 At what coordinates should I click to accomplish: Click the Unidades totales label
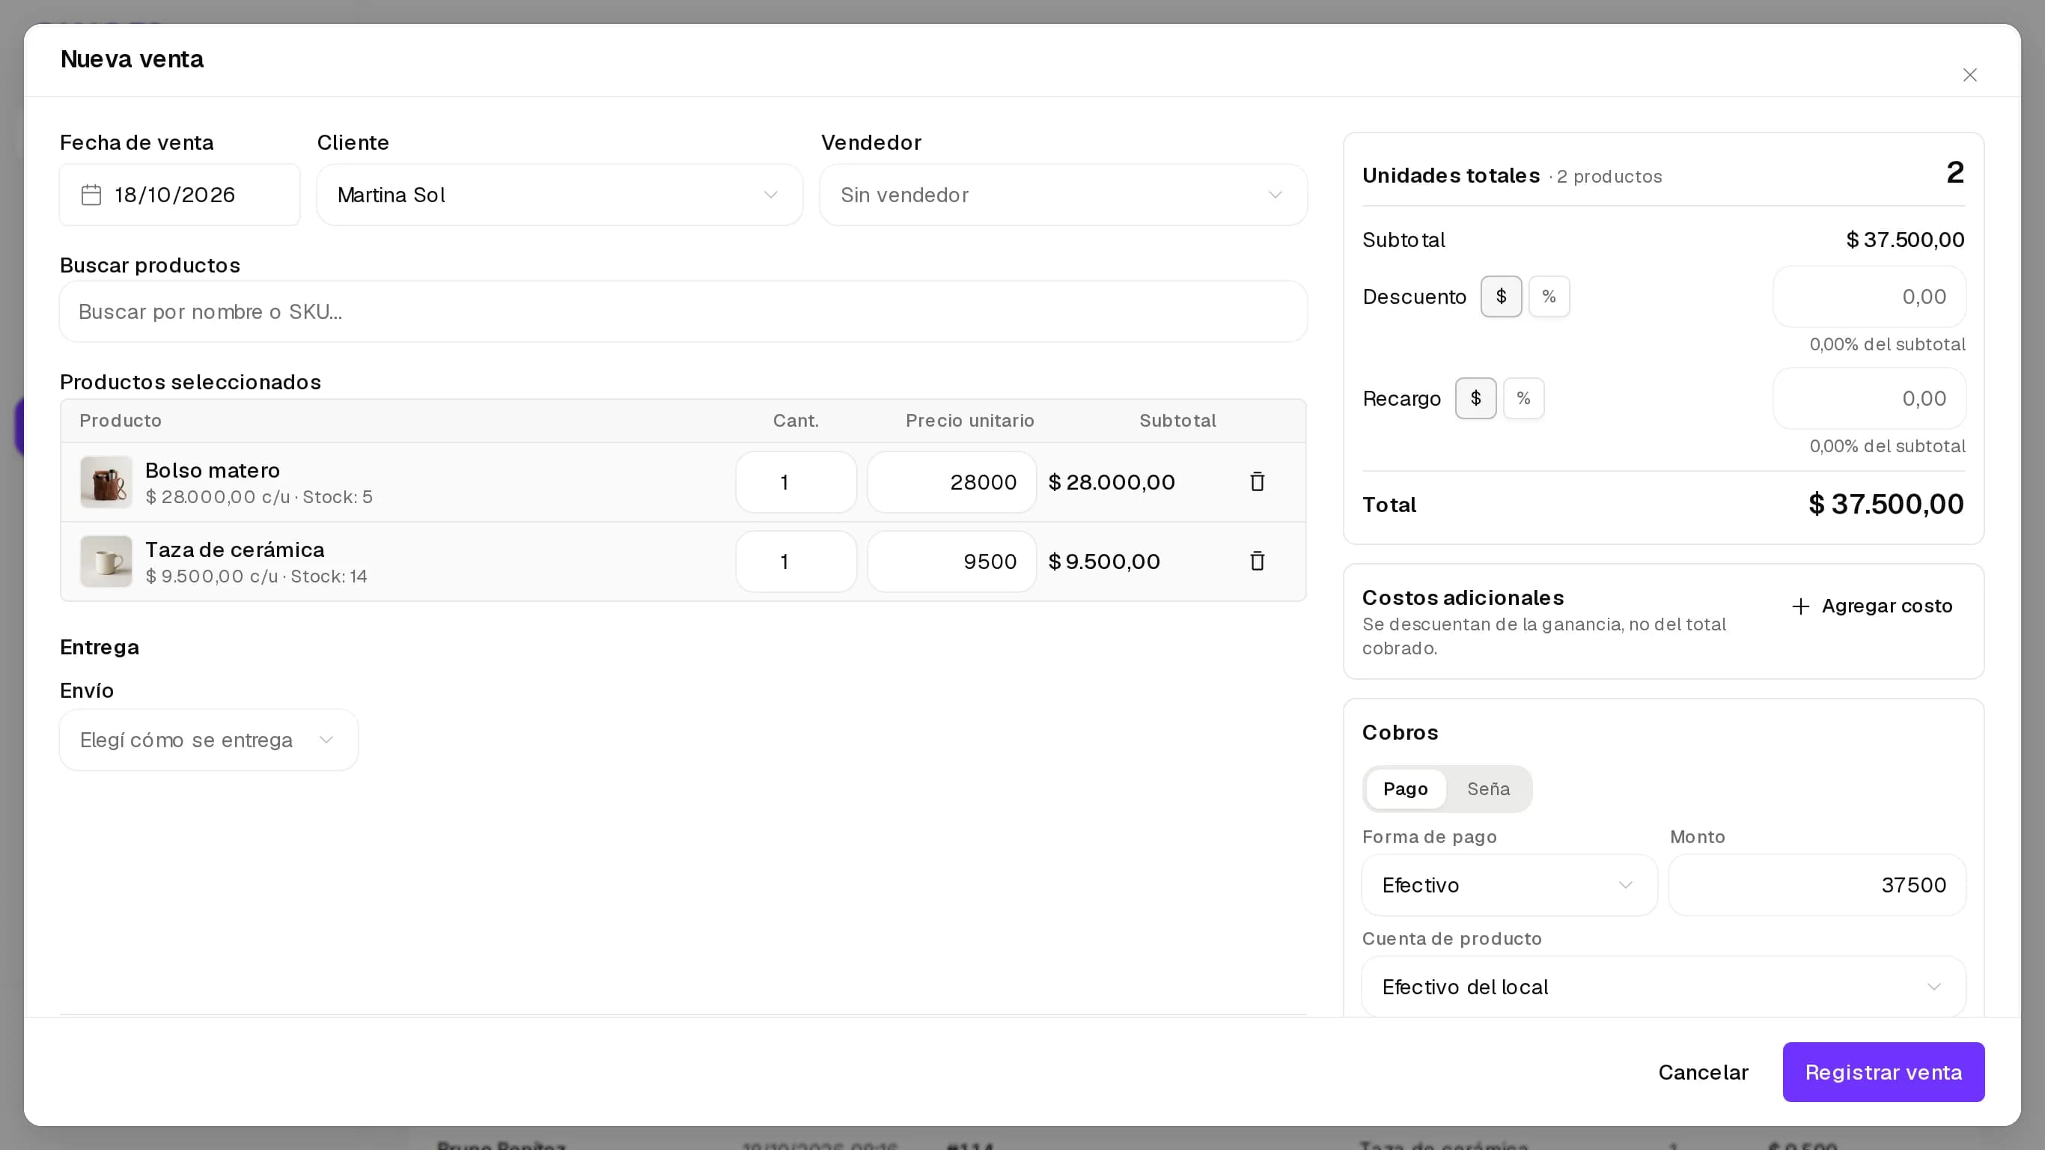coord(1451,175)
